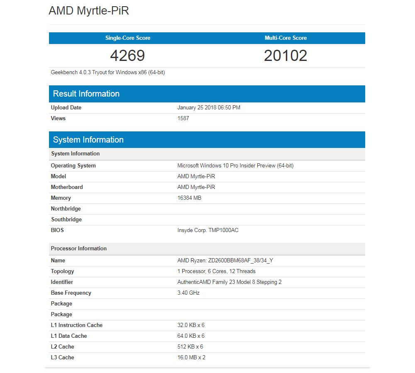Image resolution: width=415 pixels, height=373 pixels.
Task: Click the AMD Myrtle-PiR page title
Action: click(89, 11)
